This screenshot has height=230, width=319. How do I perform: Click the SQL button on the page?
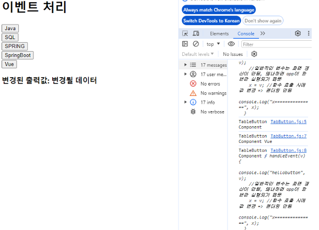click(x=10, y=38)
